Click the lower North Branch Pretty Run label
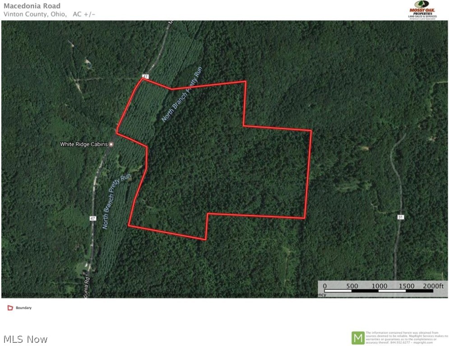449x346 pixels. pyautogui.click(x=116, y=201)
